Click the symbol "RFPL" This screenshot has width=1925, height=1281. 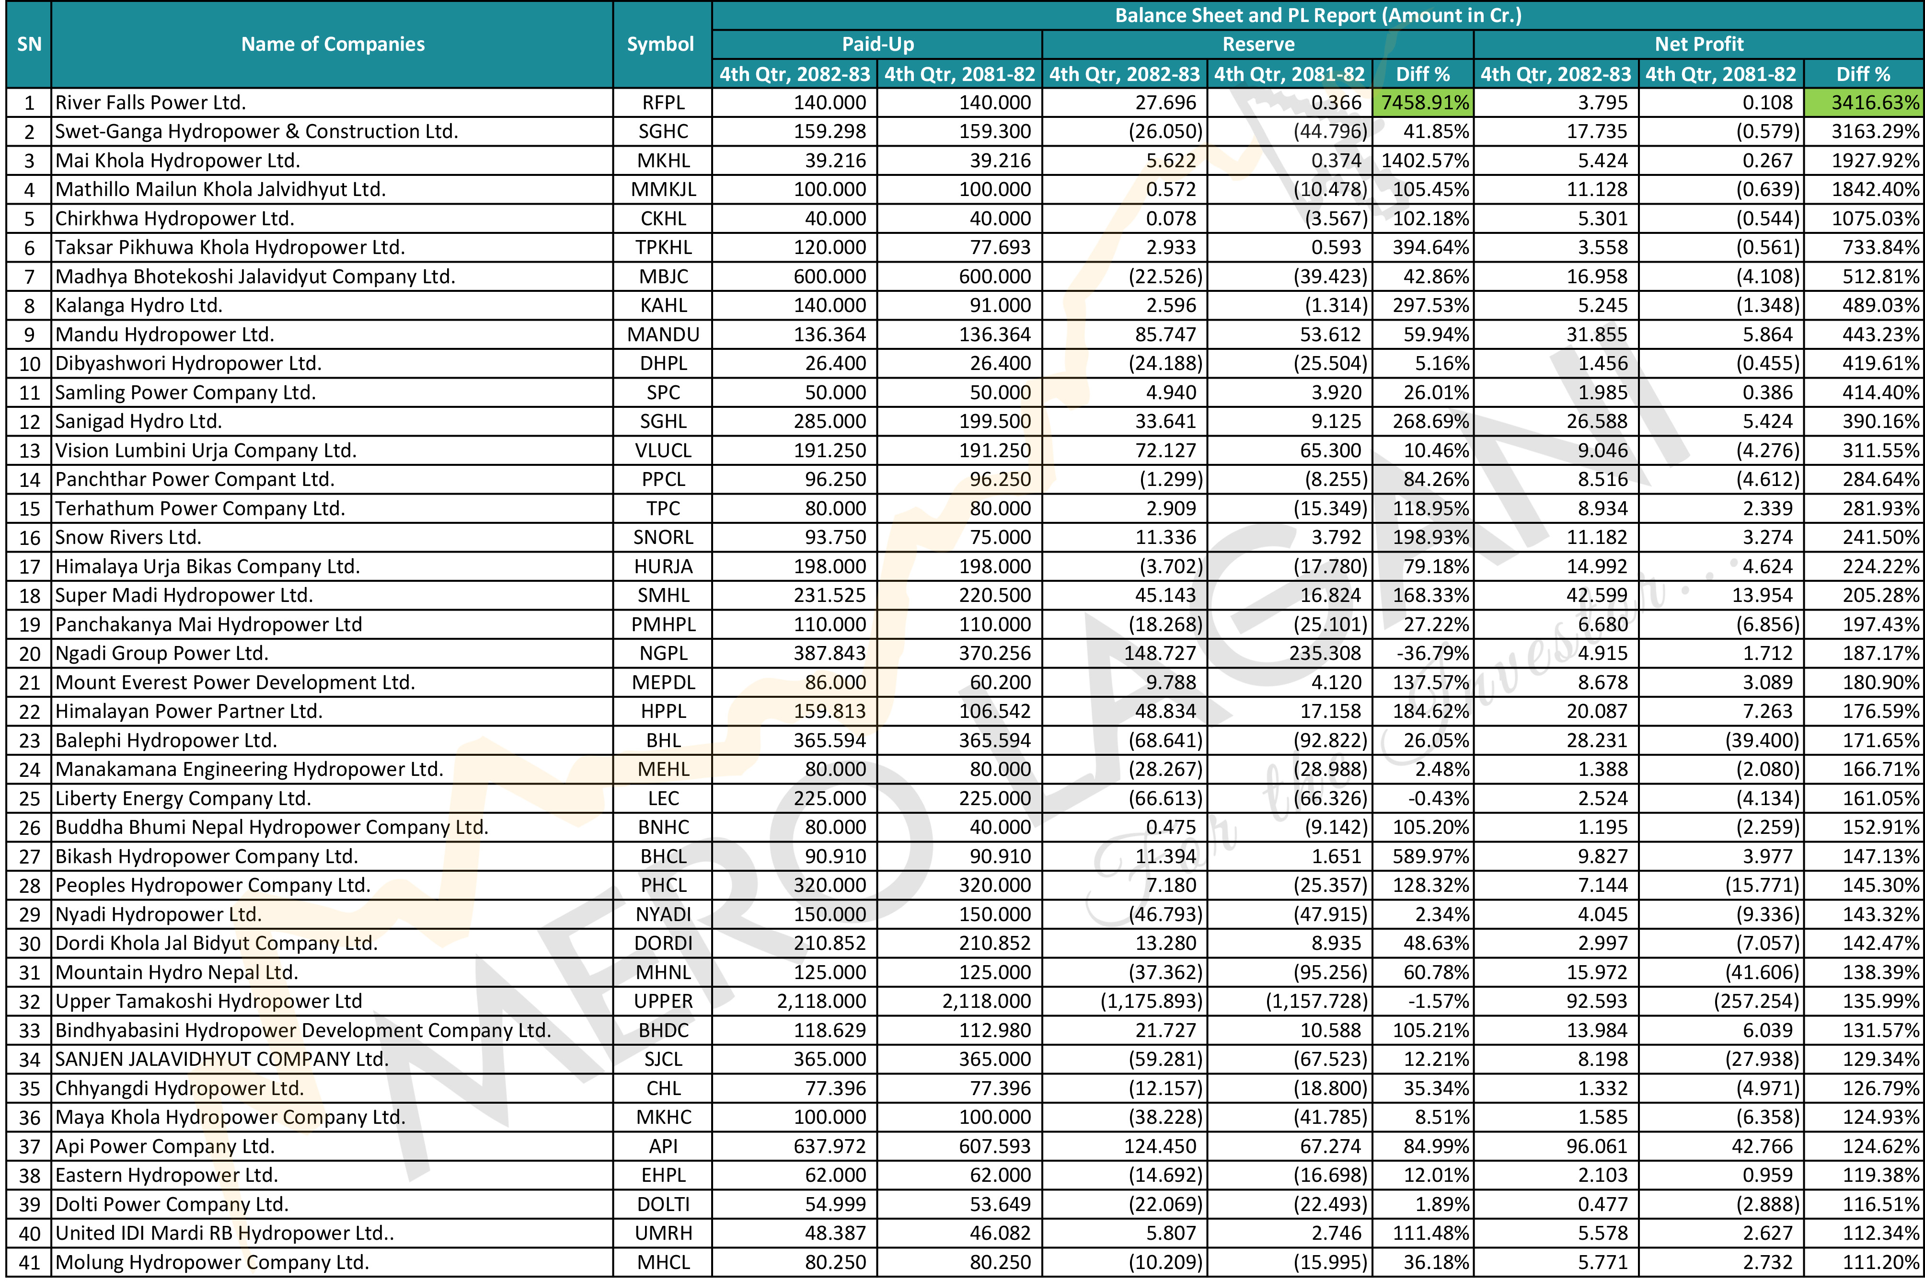[663, 103]
